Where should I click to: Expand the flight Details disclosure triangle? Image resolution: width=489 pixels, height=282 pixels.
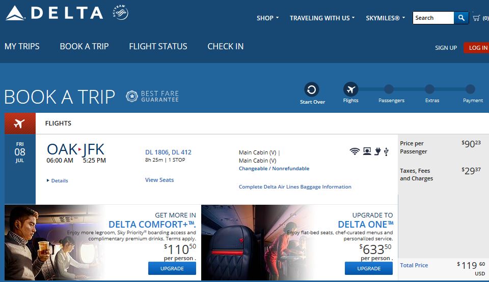48,180
